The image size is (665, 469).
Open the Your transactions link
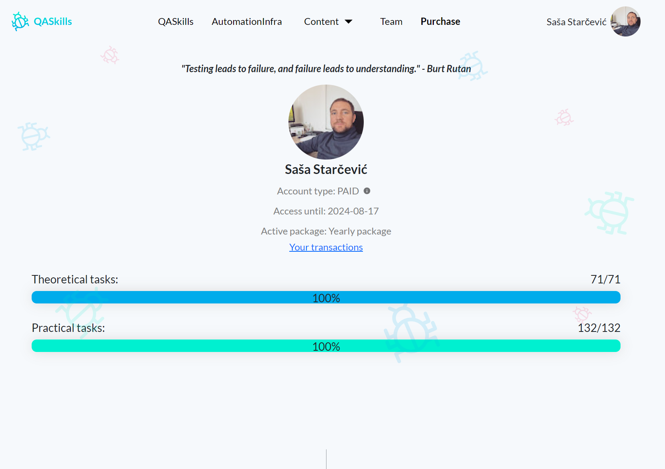click(x=326, y=247)
